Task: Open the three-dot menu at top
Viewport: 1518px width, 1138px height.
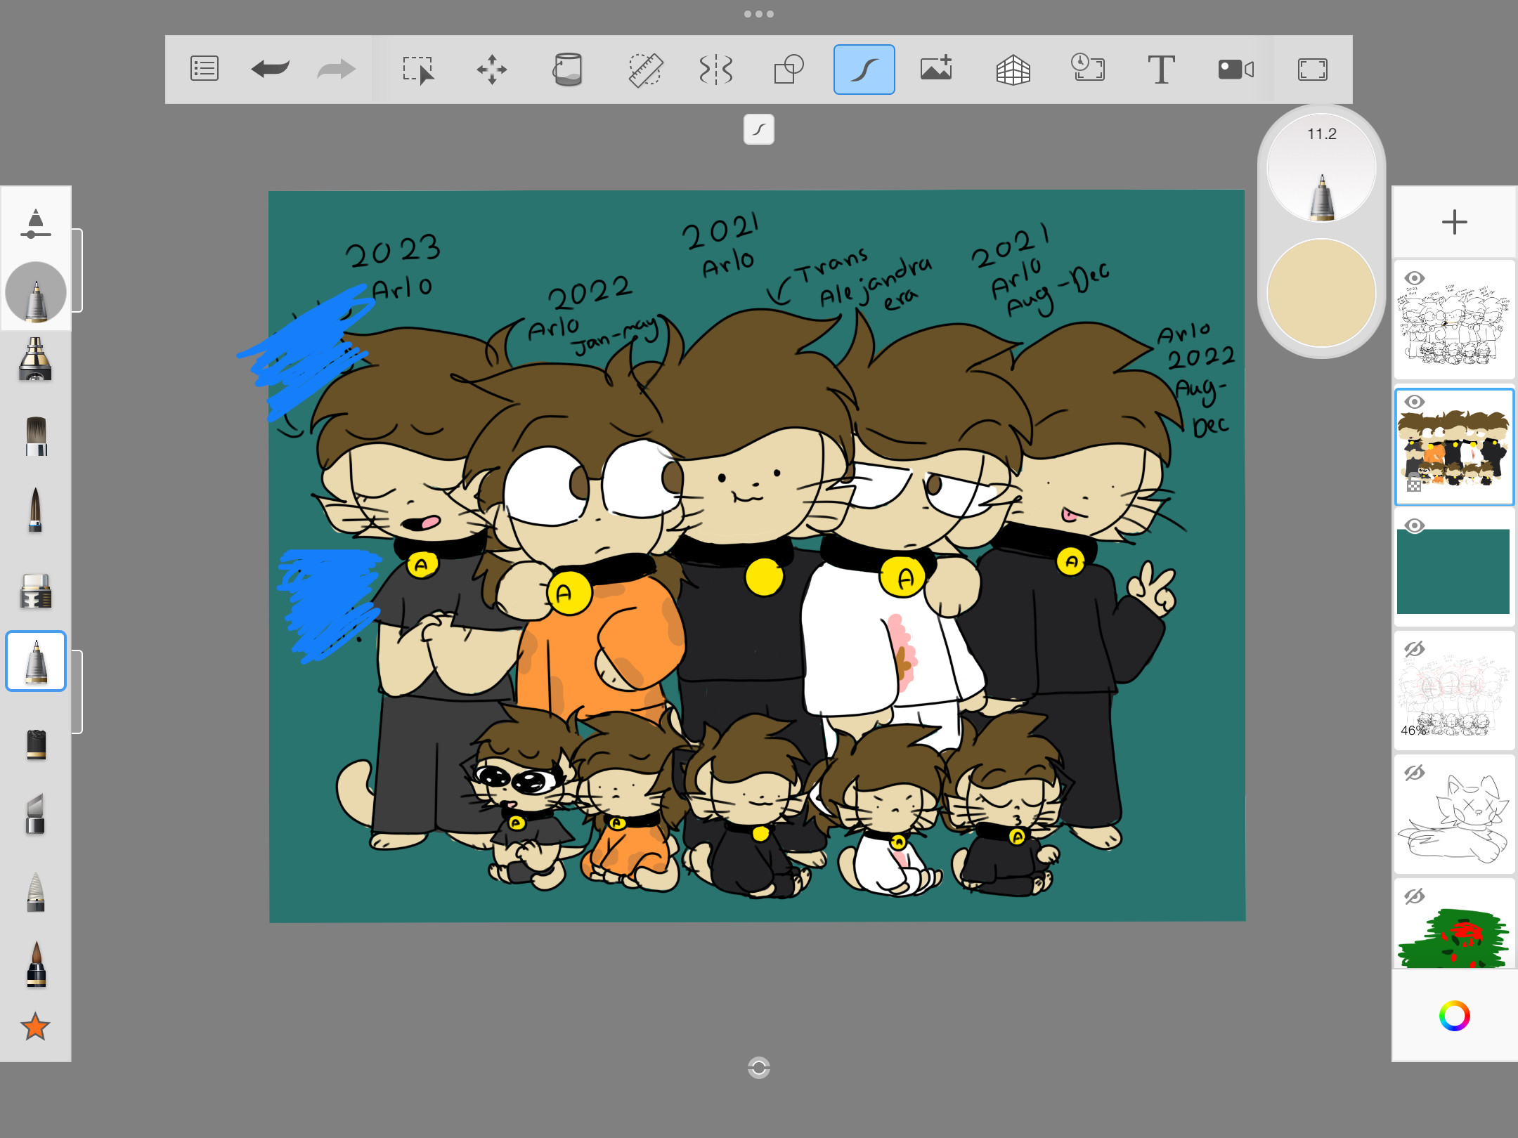Action: tap(758, 14)
